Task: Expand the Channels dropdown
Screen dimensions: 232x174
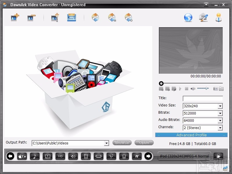Action: [220, 128]
